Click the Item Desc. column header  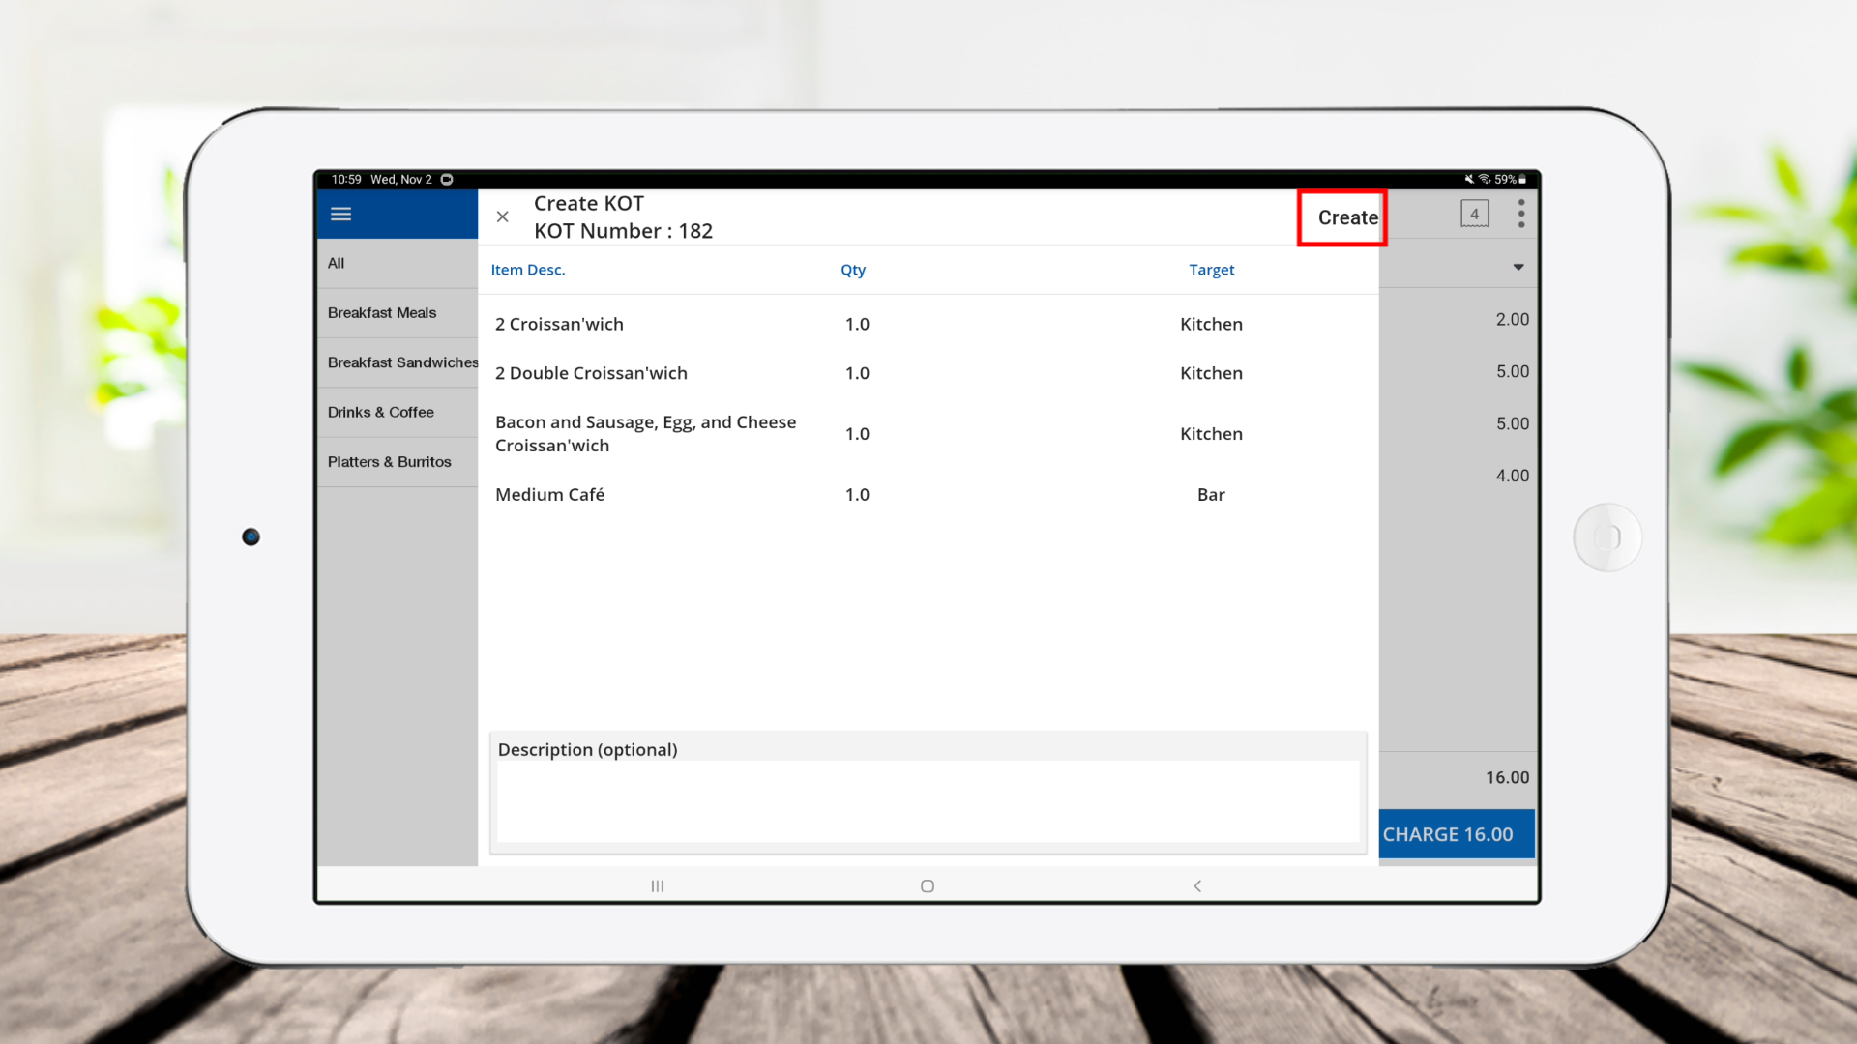point(528,270)
